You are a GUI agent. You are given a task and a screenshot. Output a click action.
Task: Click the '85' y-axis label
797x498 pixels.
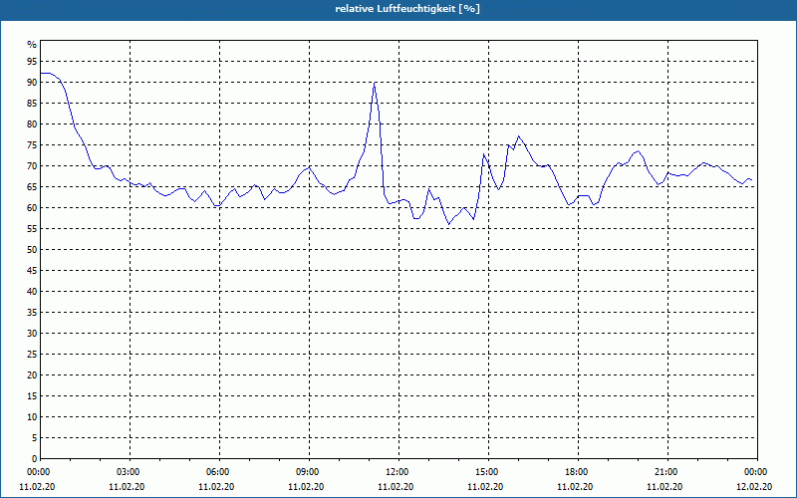[x=32, y=104]
